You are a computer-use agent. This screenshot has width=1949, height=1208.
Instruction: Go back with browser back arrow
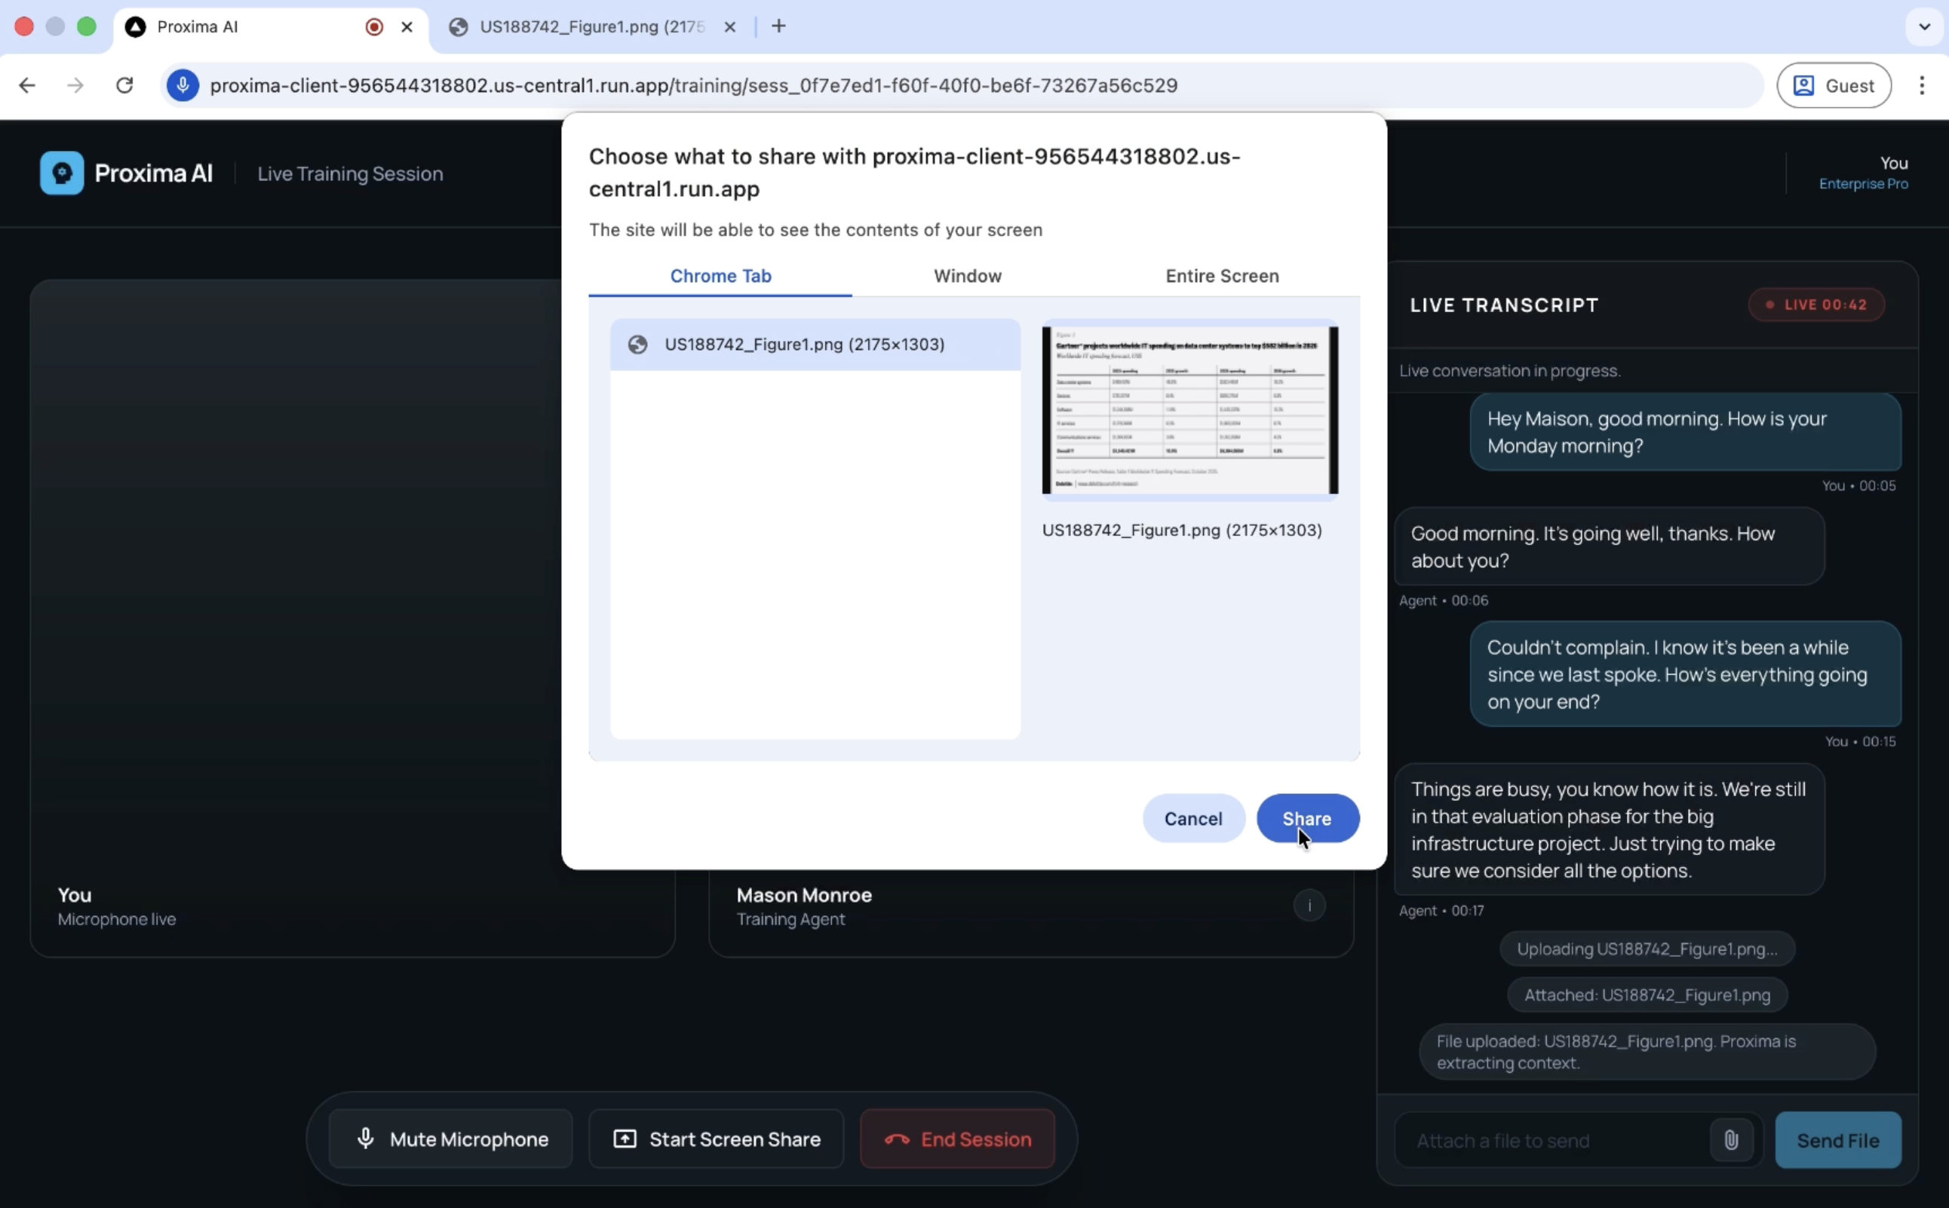pos(27,85)
